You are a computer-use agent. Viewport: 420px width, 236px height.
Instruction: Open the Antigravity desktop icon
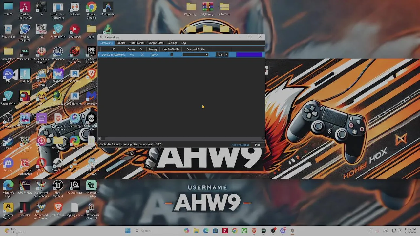click(108, 9)
